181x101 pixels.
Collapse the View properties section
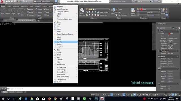[178, 69]
